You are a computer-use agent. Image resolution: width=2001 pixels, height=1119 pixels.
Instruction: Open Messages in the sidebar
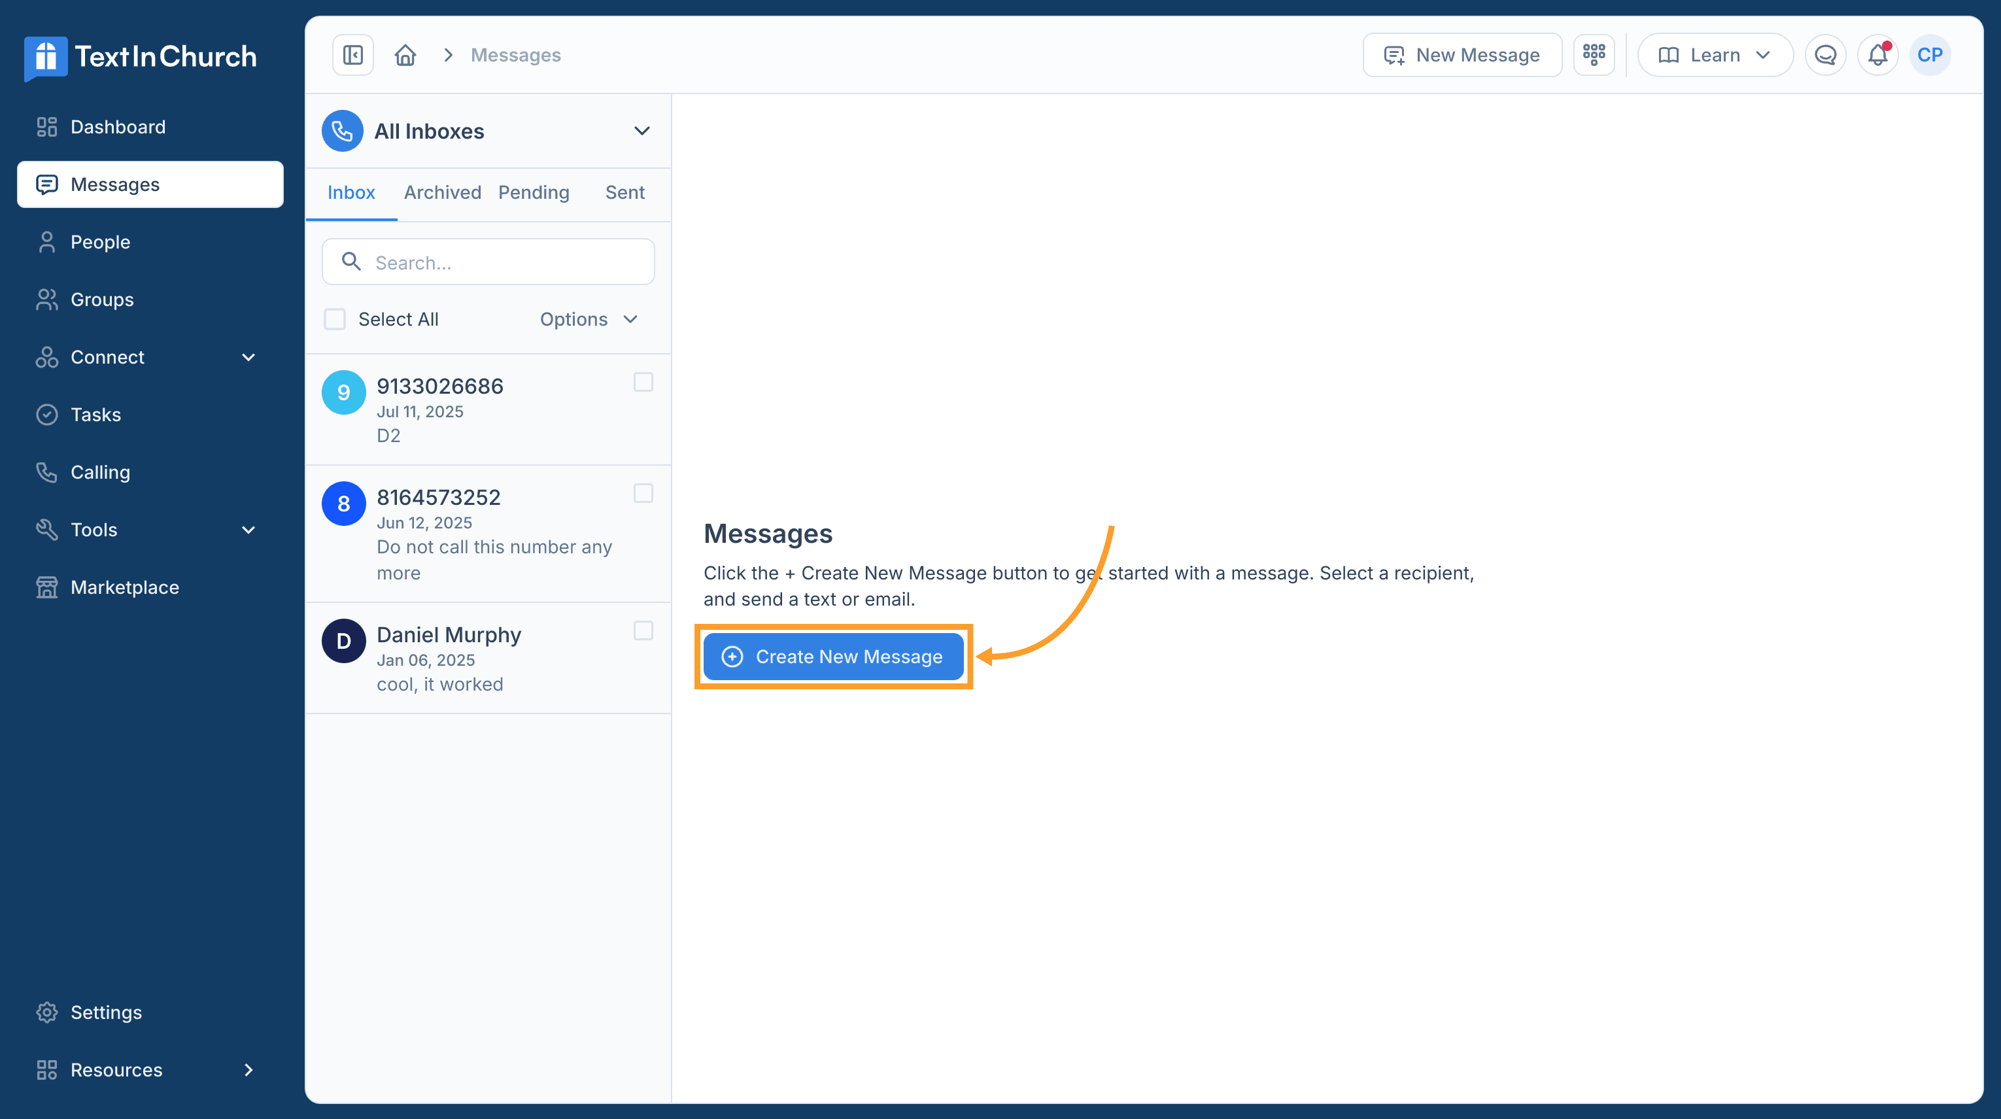click(150, 184)
